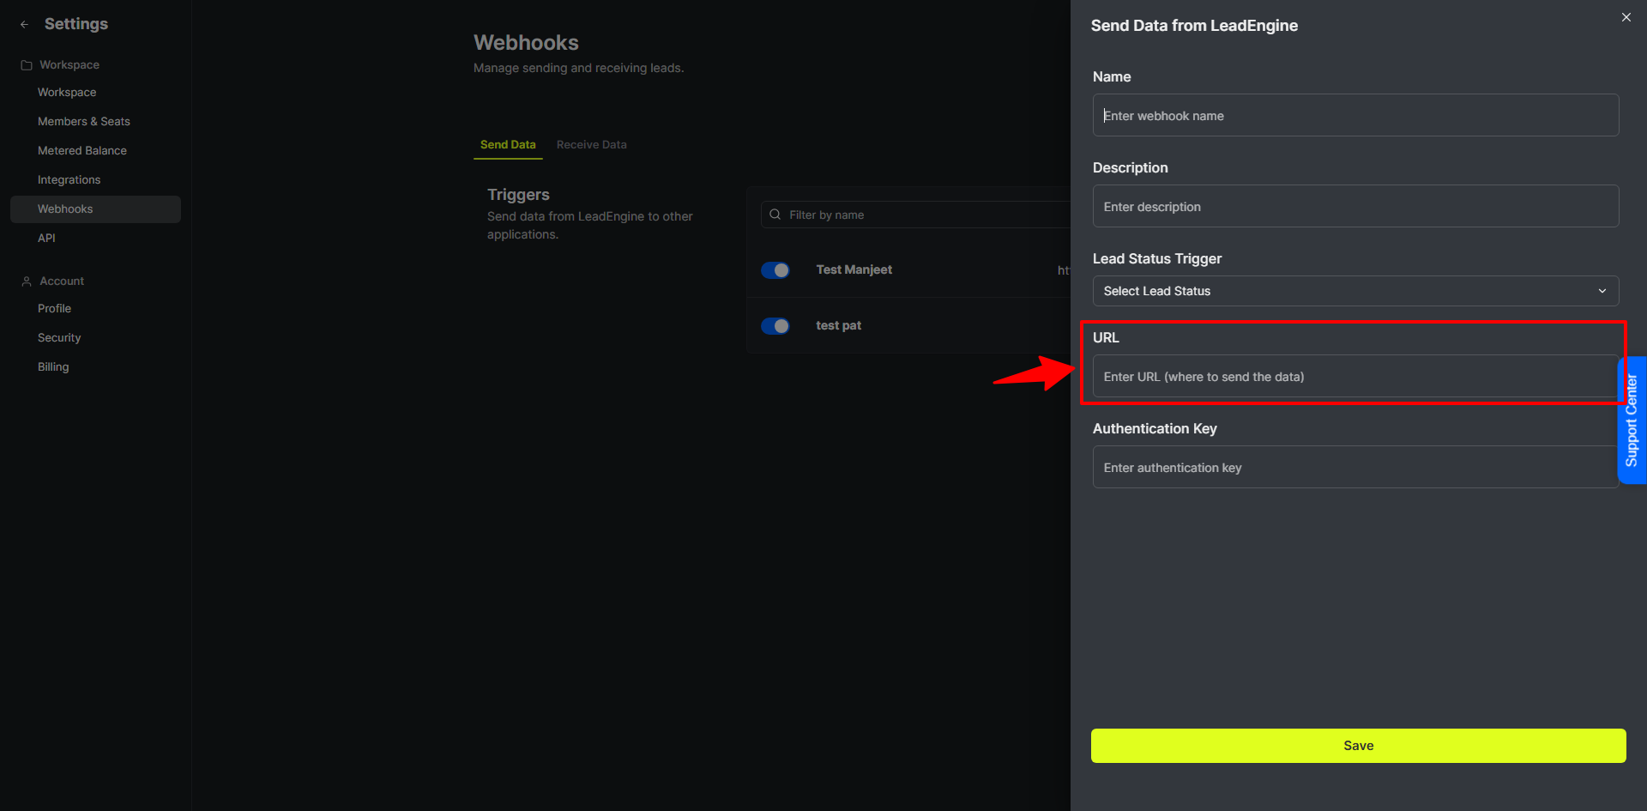Click the Lead Status Trigger label
1647x811 pixels.
tap(1156, 258)
